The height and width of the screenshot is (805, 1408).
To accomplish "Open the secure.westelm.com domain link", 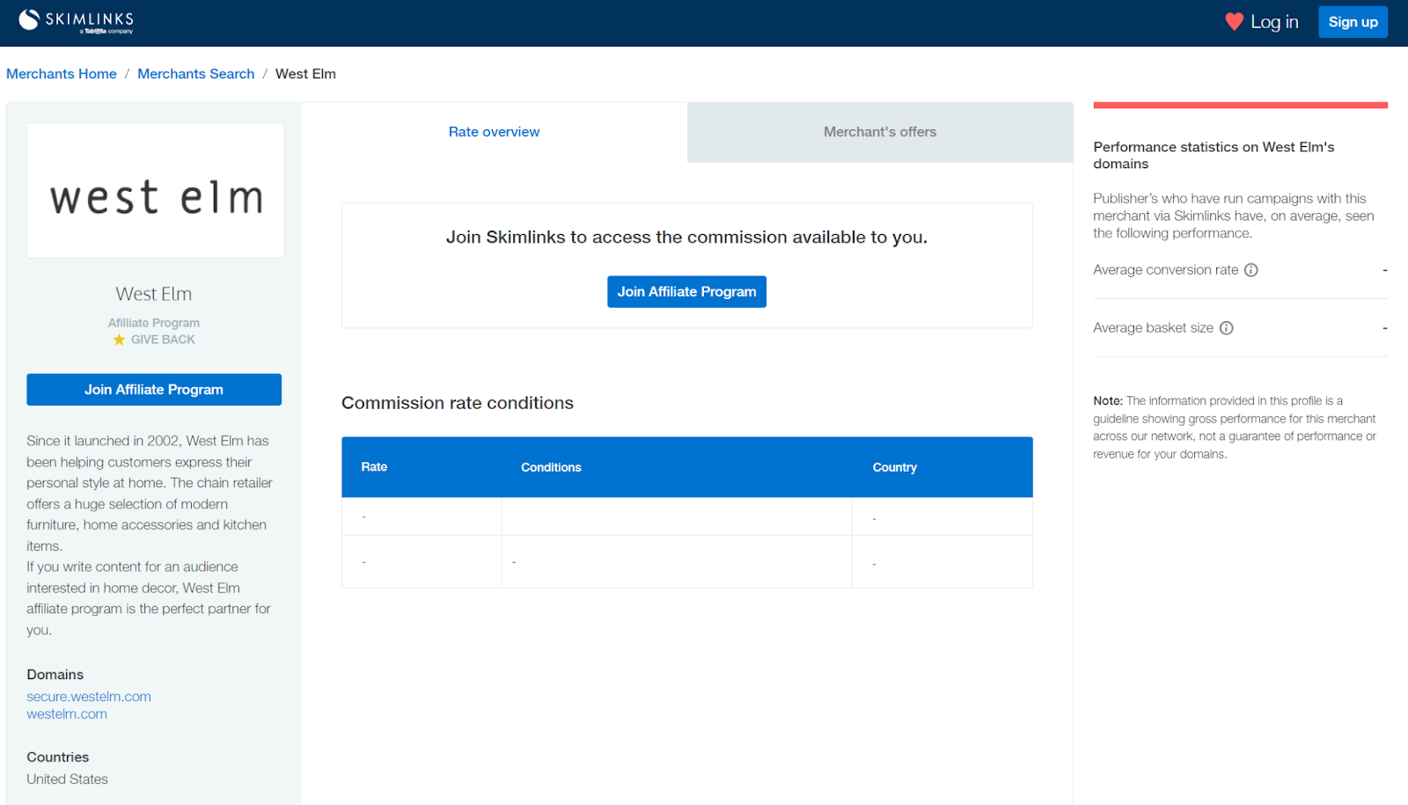I will coord(89,697).
